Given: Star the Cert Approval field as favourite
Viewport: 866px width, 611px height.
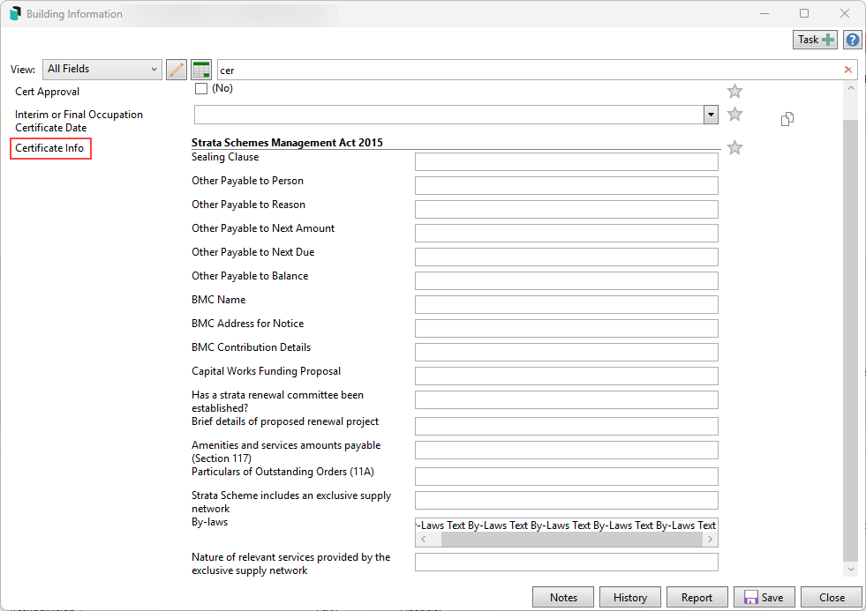Looking at the screenshot, I should pyautogui.click(x=734, y=91).
